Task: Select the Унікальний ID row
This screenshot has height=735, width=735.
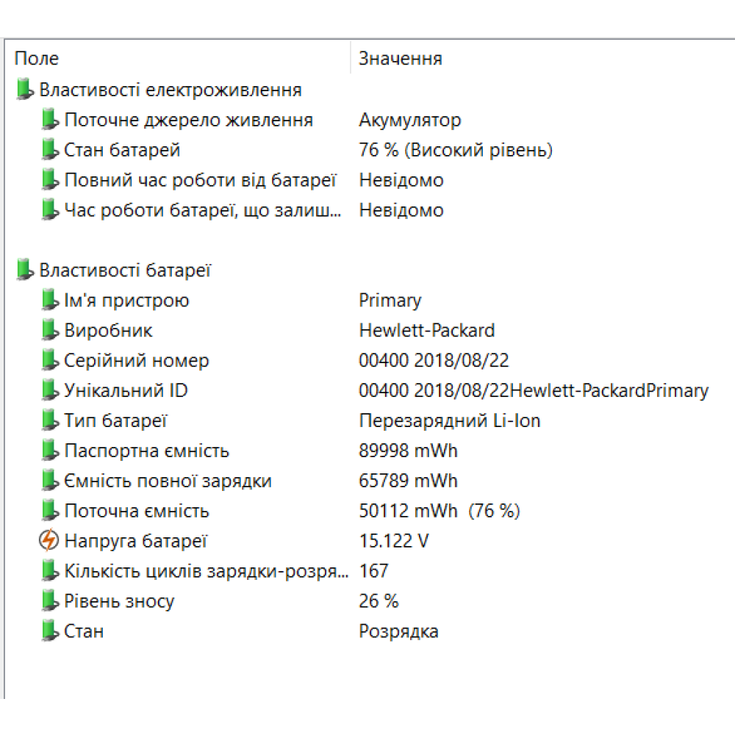Action: tap(126, 391)
